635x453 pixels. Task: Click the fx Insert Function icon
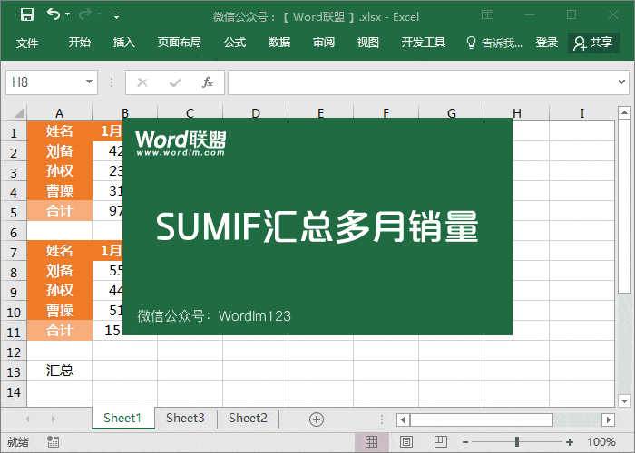[x=208, y=82]
